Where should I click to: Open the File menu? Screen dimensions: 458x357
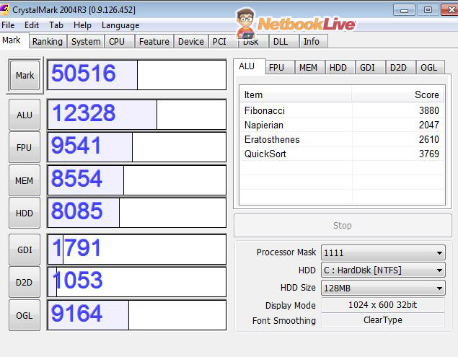coord(8,25)
